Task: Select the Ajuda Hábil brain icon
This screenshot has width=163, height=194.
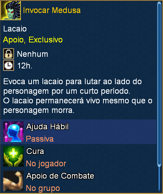Action: coord(13,132)
